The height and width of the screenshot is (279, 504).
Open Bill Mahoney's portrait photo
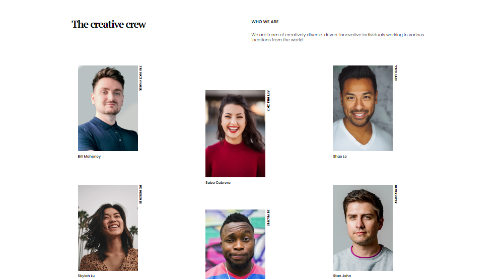point(108,108)
